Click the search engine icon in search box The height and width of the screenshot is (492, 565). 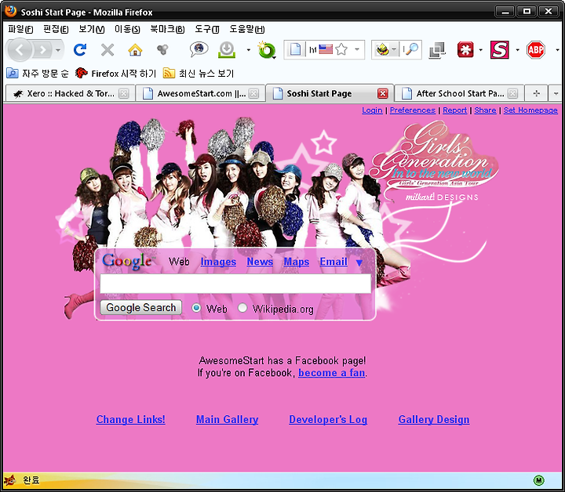382,49
